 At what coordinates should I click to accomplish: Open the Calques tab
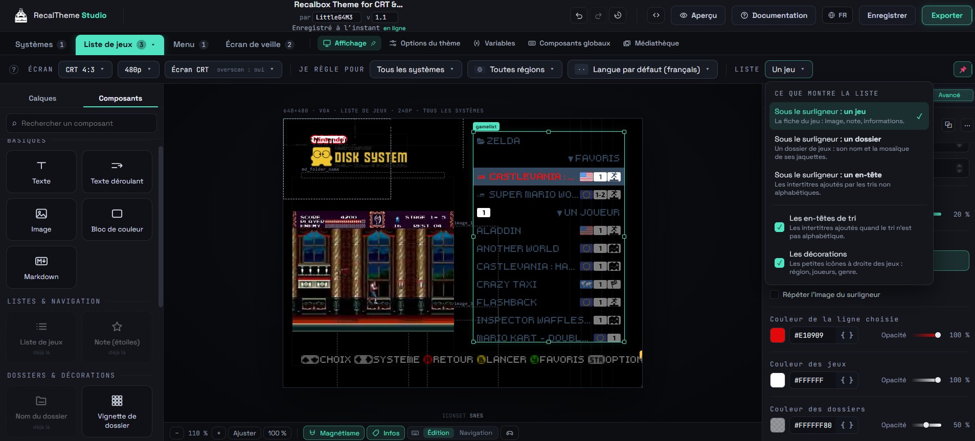click(x=42, y=98)
